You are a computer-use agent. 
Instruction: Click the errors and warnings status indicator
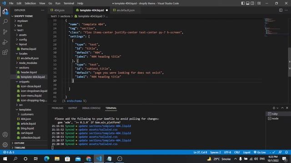[x=9, y=152]
